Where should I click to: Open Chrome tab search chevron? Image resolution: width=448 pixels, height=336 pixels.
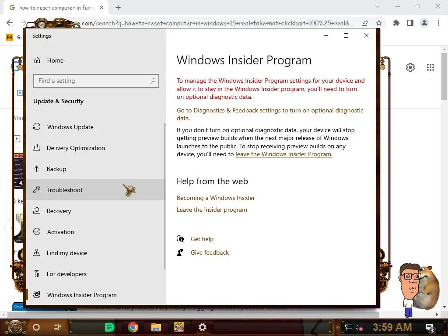[x=378, y=6]
